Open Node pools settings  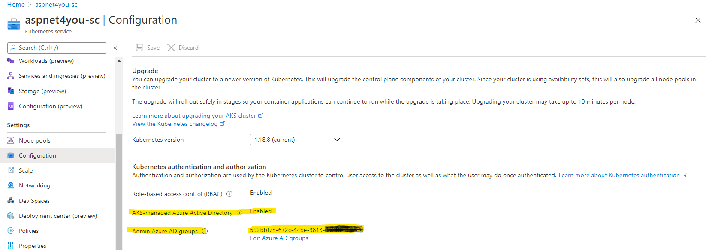pyautogui.click(x=35, y=140)
